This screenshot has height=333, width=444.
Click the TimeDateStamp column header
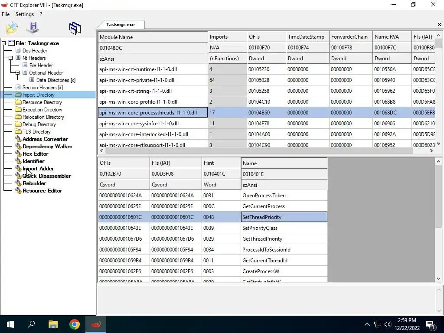point(307,37)
